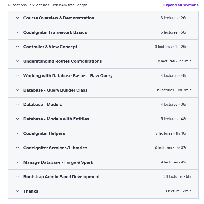Toggle chevron for Controller & View Concept
The width and height of the screenshot is (204, 204).
click(x=17, y=47)
